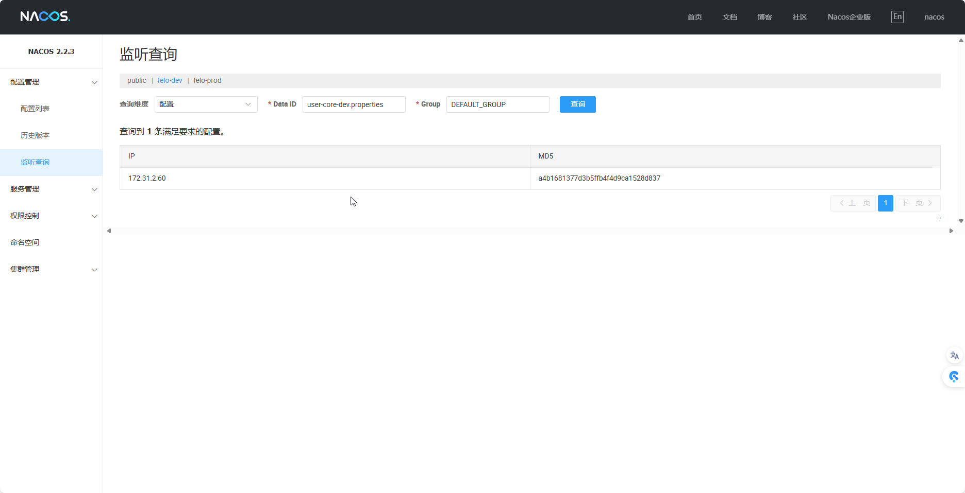Switch to the public namespace
965x493 pixels.
pos(137,80)
